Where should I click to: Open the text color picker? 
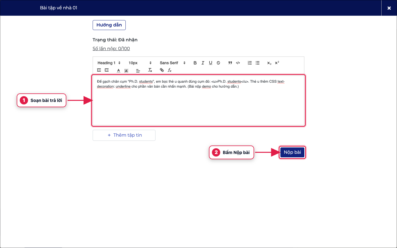coord(119,71)
